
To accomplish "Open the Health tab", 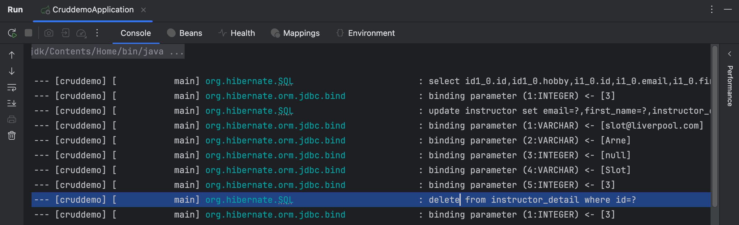I will coord(237,33).
